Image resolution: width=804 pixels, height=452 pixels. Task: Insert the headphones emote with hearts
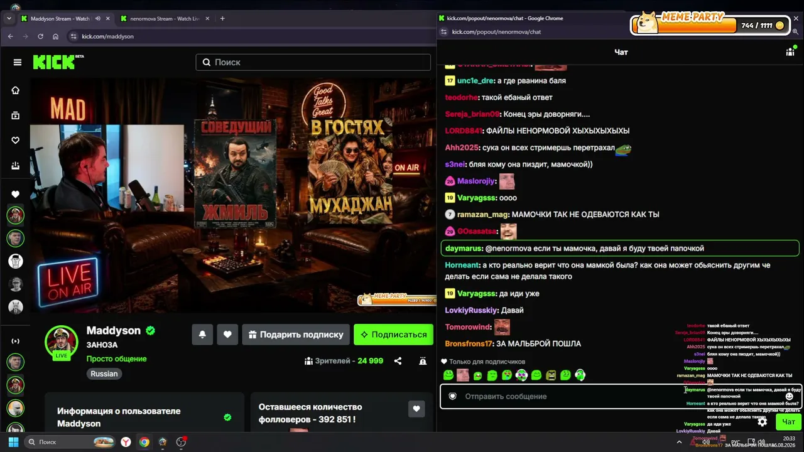click(x=521, y=375)
